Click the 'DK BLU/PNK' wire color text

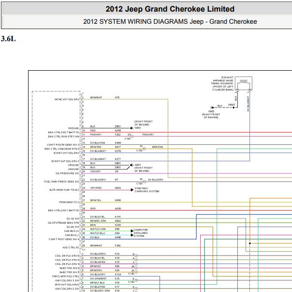(98, 262)
